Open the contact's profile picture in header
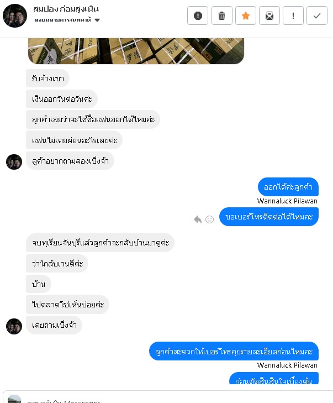Image resolution: width=333 pixels, height=403 pixels. (x=15, y=15)
